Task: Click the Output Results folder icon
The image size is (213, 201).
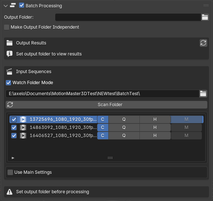Action: [10, 43]
